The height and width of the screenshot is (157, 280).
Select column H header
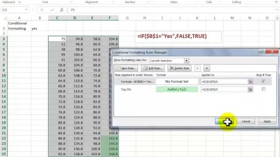[x=145, y=18]
